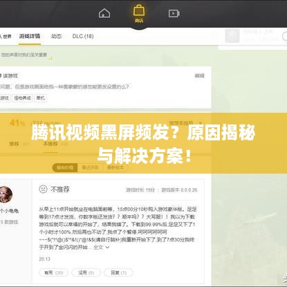287x287 pixels.
Task: Mark review as 有用 (30)
Action: pos(53,272)
